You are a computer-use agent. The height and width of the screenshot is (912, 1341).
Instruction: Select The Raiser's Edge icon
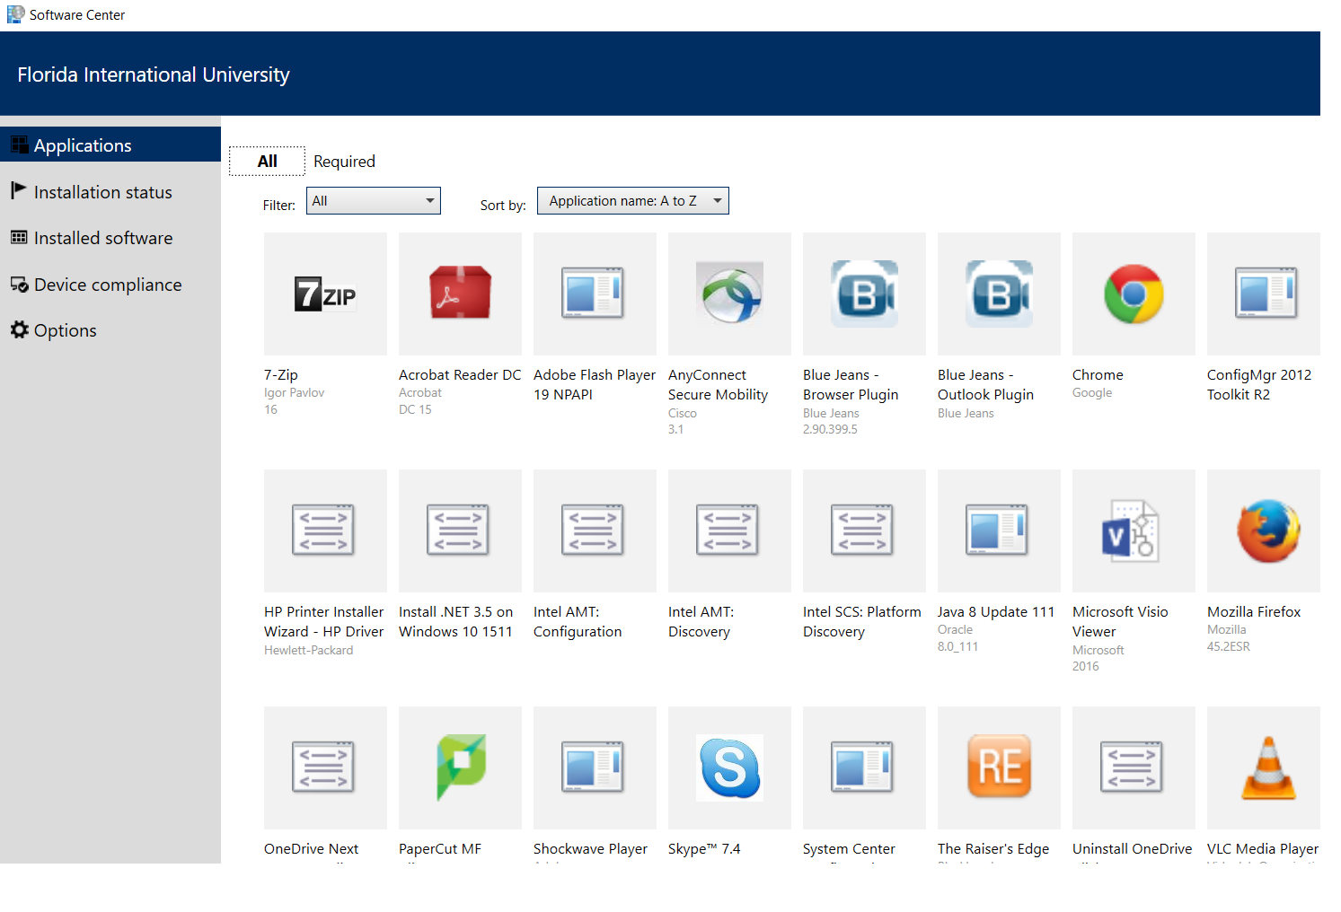[999, 768]
